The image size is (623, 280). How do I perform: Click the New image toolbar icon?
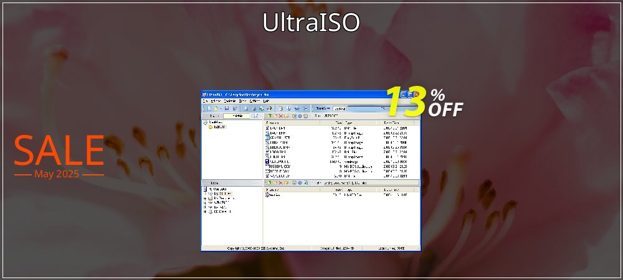pyautogui.click(x=209, y=108)
